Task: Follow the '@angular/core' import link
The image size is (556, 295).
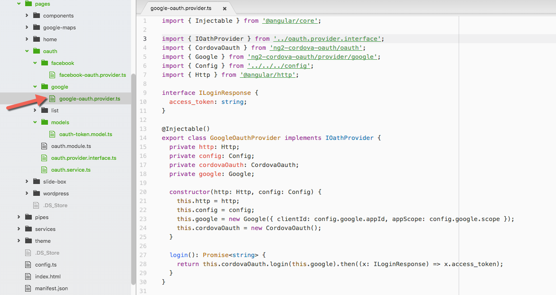Action: pyautogui.click(x=290, y=20)
